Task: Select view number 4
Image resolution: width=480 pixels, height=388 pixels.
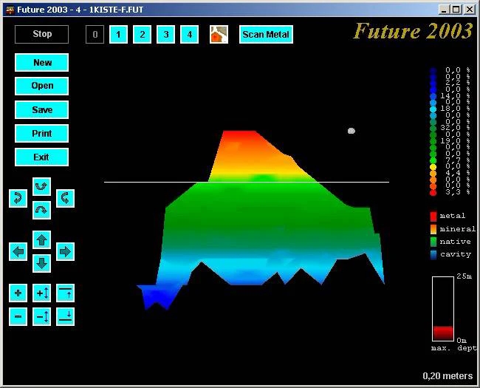Action: pyautogui.click(x=190, y=34)
